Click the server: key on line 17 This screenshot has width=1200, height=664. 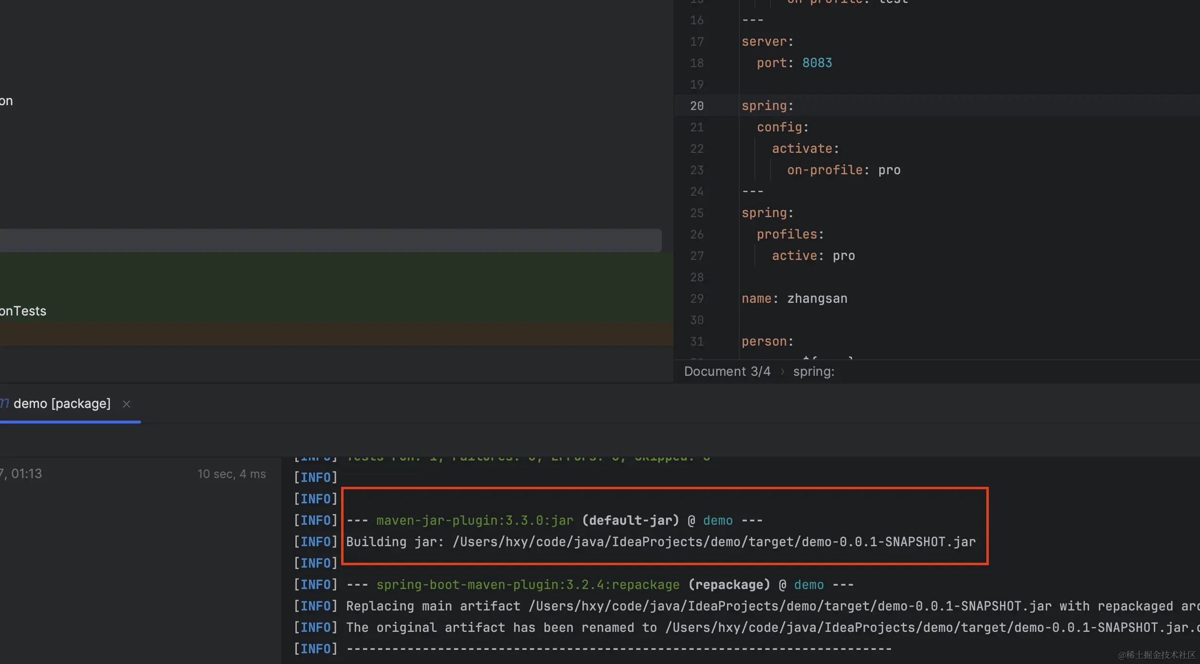[767, 41]
